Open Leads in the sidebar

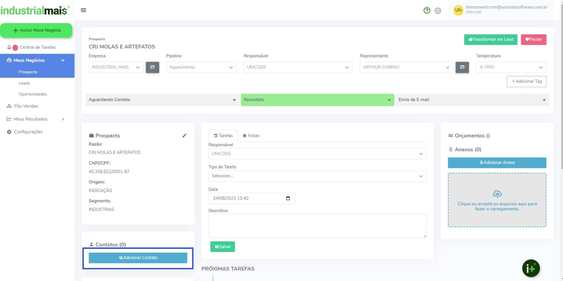[x=24, y=83]
